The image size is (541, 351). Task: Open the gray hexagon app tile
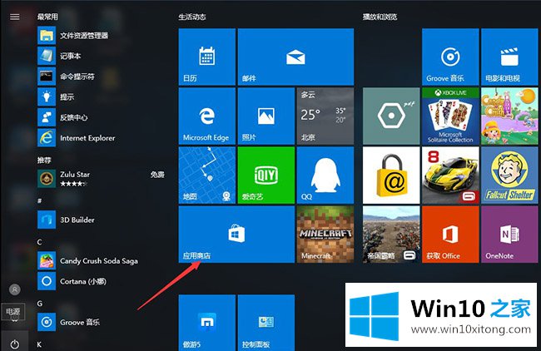(391, 116)
